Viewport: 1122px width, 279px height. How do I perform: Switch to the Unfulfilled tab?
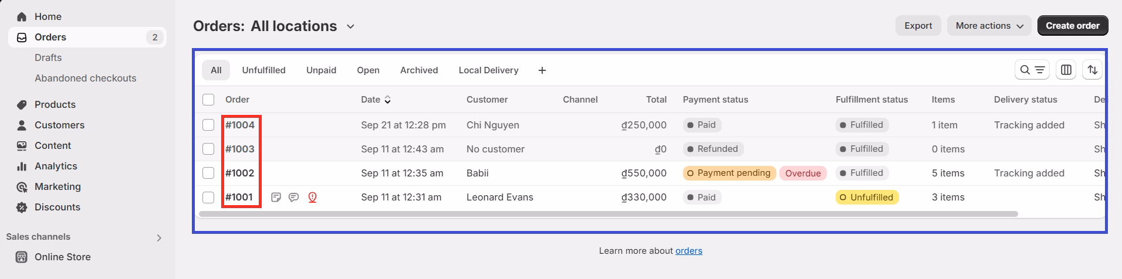click(263, 70)
